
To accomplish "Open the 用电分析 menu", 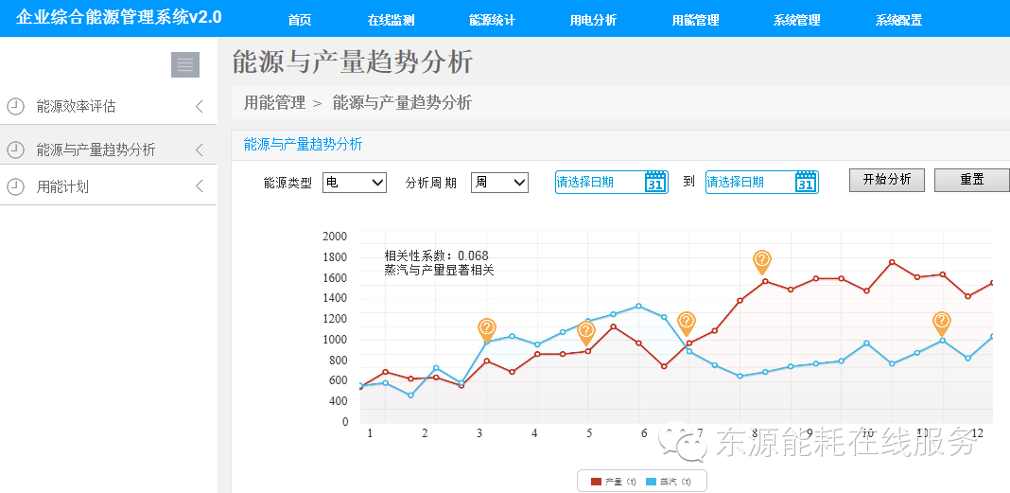I will coord(593,20).
